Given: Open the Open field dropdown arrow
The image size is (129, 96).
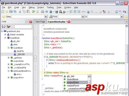Looking at the screenshot, I should [x=46, y=16].
